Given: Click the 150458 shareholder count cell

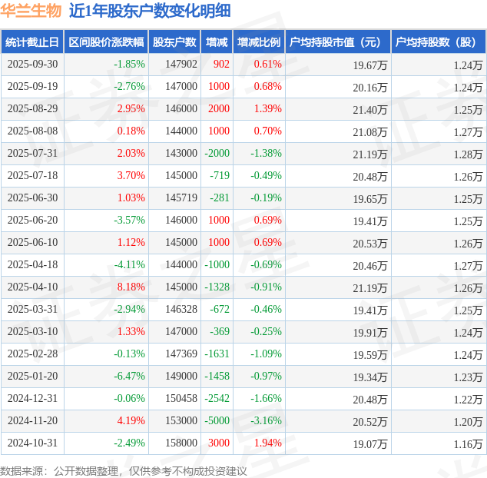Looking at the screenshot, I should 181,399.
